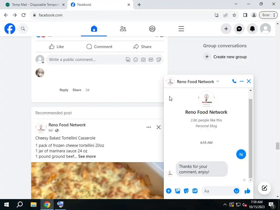Open Messenger from the header
This screenshot has height=210, width=280.
pyautogui.click(x=239, y=28)
